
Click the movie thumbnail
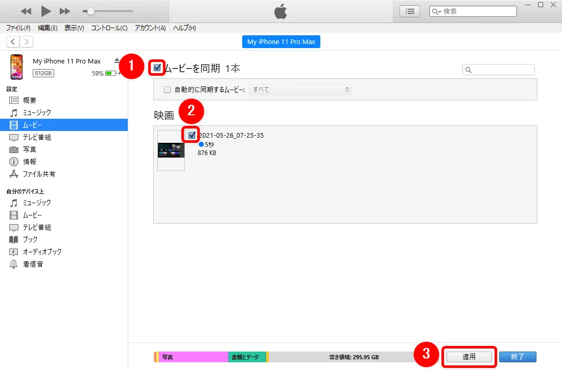(171, 150)
